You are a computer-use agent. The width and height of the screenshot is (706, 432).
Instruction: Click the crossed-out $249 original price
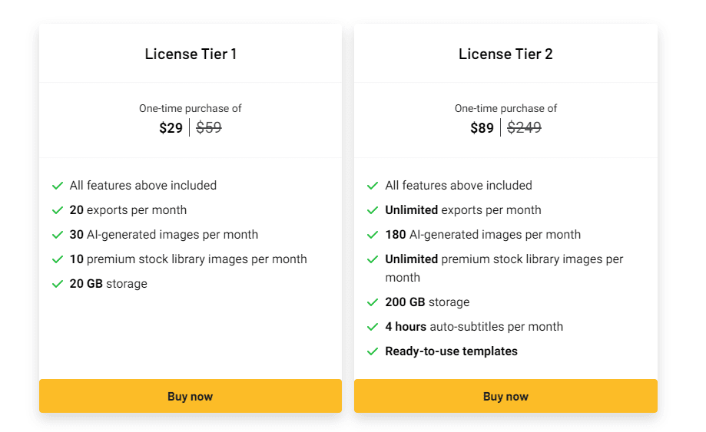click(524, 128)
